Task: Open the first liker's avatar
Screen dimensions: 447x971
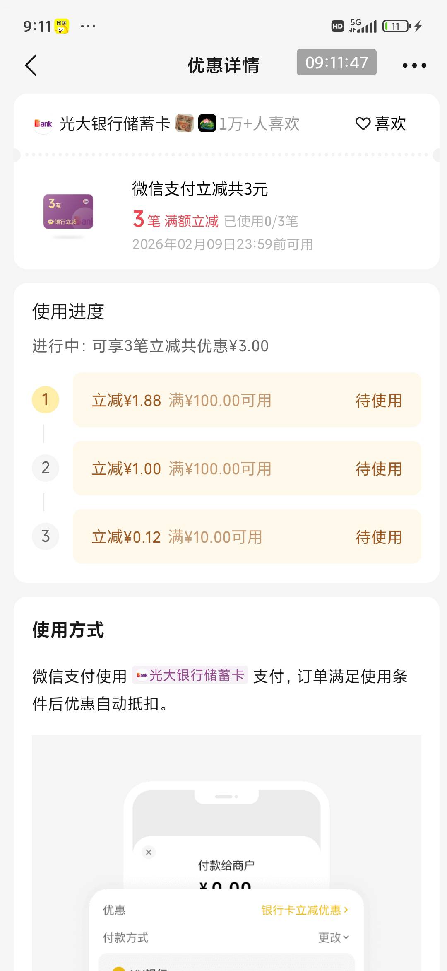Action: click(185, 123)
